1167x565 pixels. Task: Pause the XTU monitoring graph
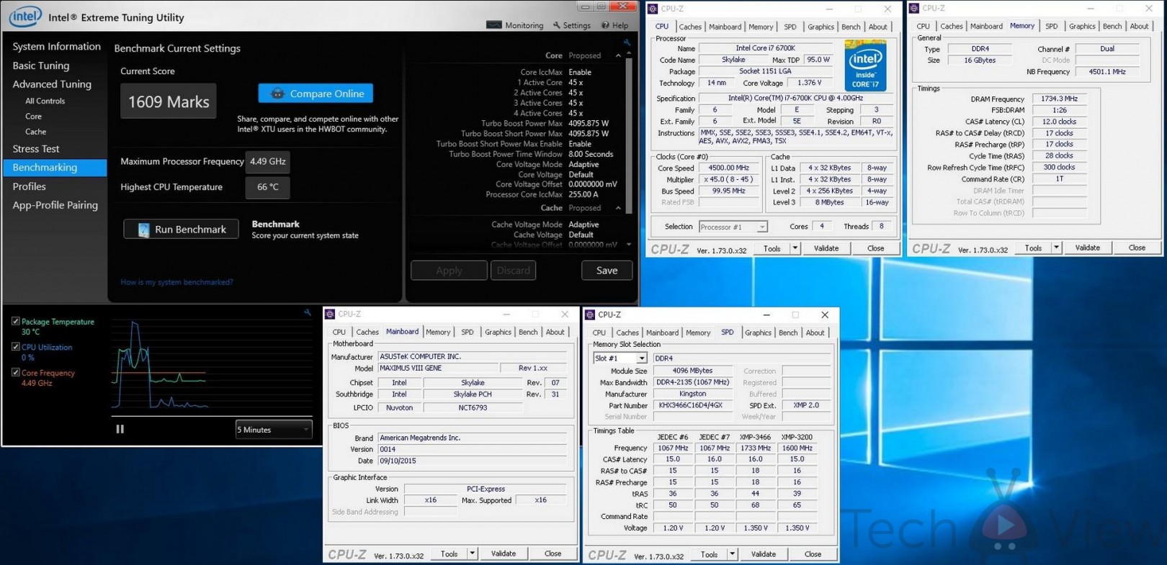click(120, 429)
